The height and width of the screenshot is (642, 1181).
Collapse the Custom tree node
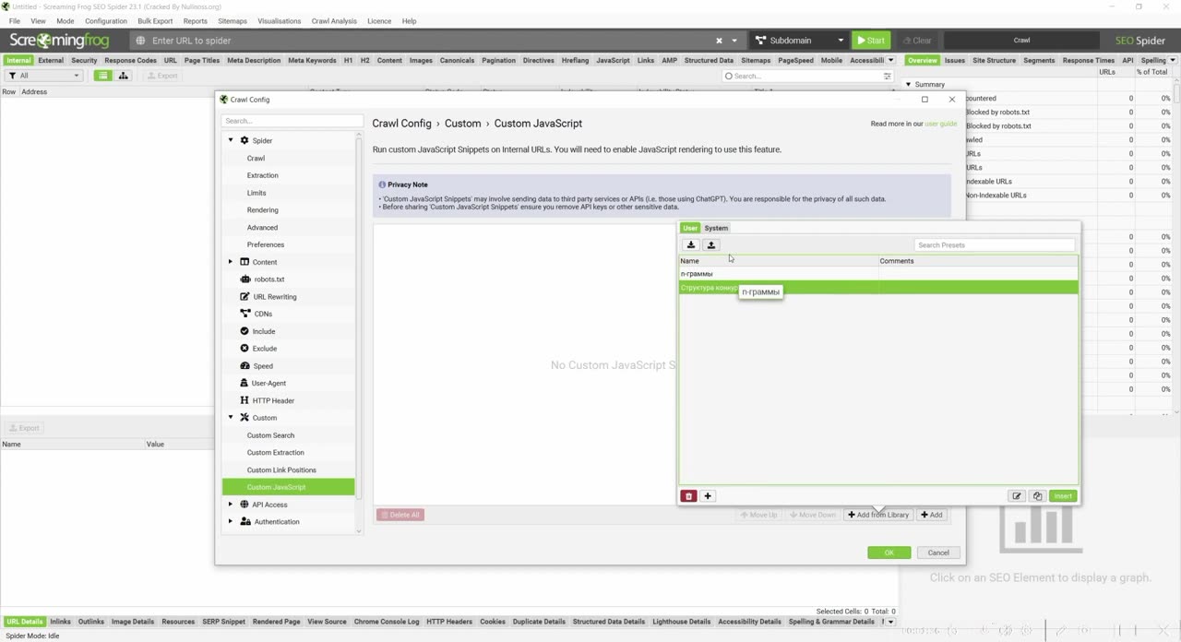click(x=231, y=418)
